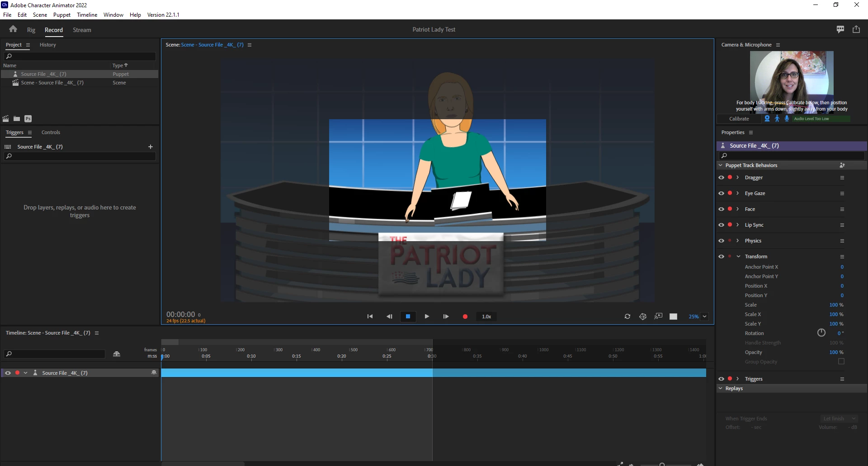
Task: Open the Timeline menu
Action: point(87,14)
